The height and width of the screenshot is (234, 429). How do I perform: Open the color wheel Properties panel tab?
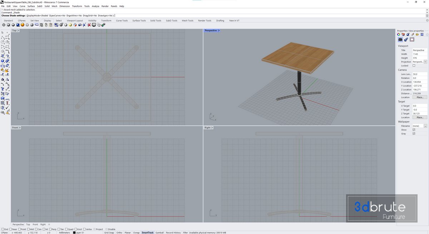point(399,35)
